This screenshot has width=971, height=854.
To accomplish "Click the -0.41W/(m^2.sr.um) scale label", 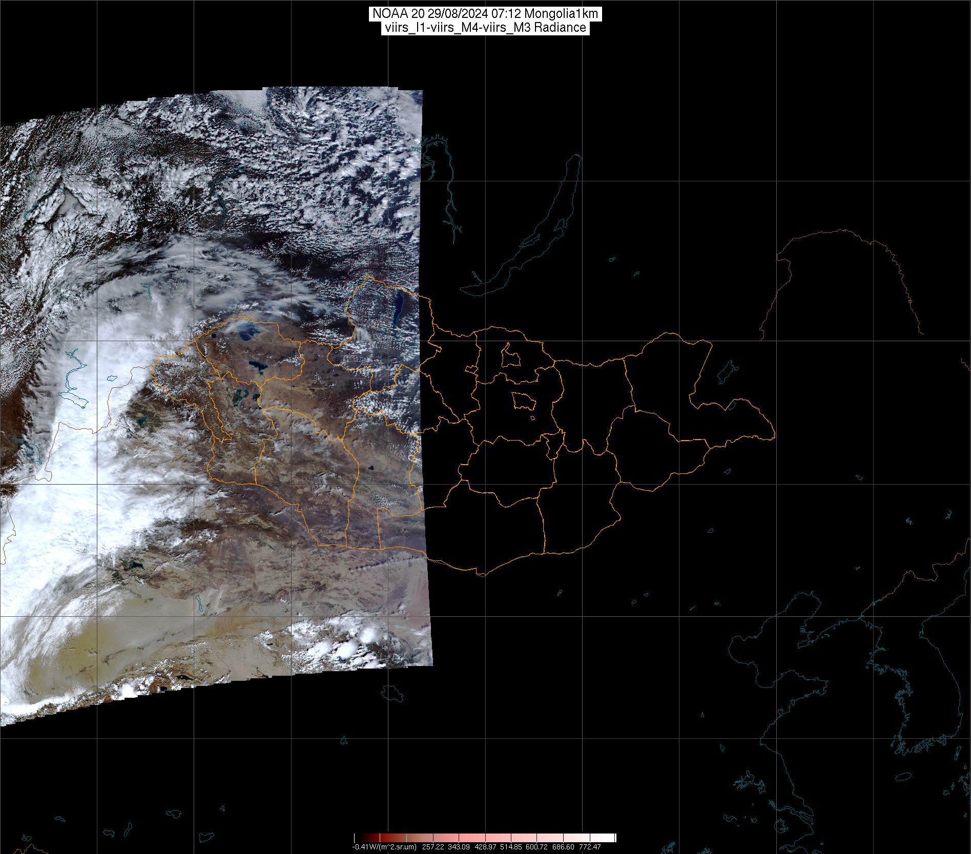I will tap(384, 847).
